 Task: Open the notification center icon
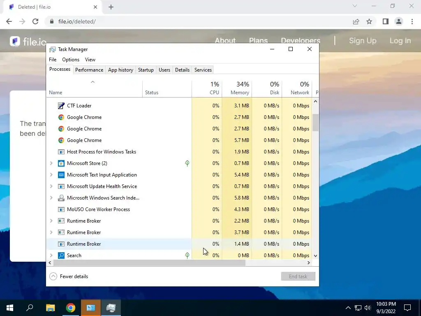click(407, 308)
